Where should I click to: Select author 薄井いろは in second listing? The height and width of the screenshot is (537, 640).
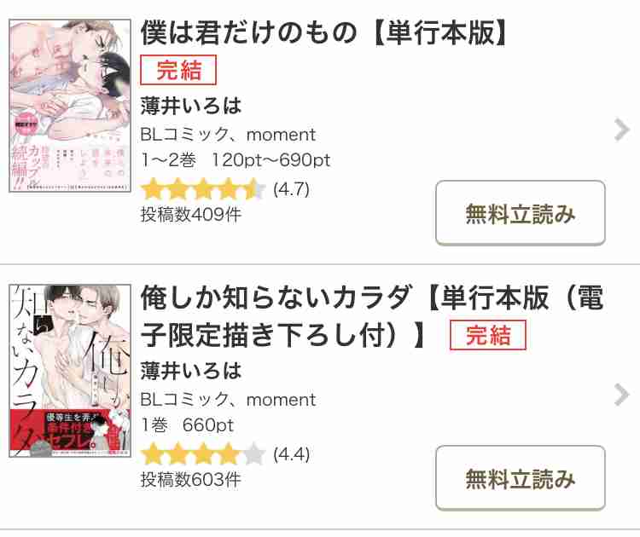point(191,371)
